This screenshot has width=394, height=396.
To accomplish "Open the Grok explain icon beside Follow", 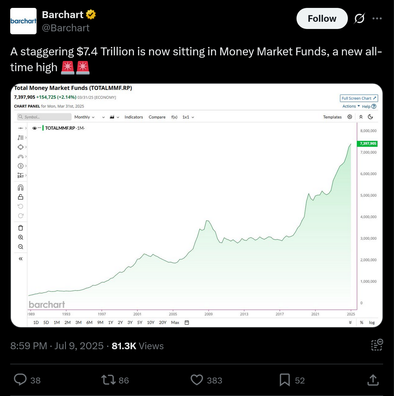I will coord(359,18).
